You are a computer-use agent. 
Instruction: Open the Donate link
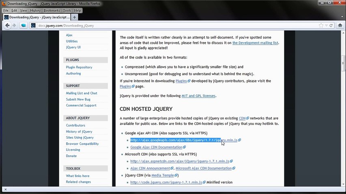click(x=71, y=156)
